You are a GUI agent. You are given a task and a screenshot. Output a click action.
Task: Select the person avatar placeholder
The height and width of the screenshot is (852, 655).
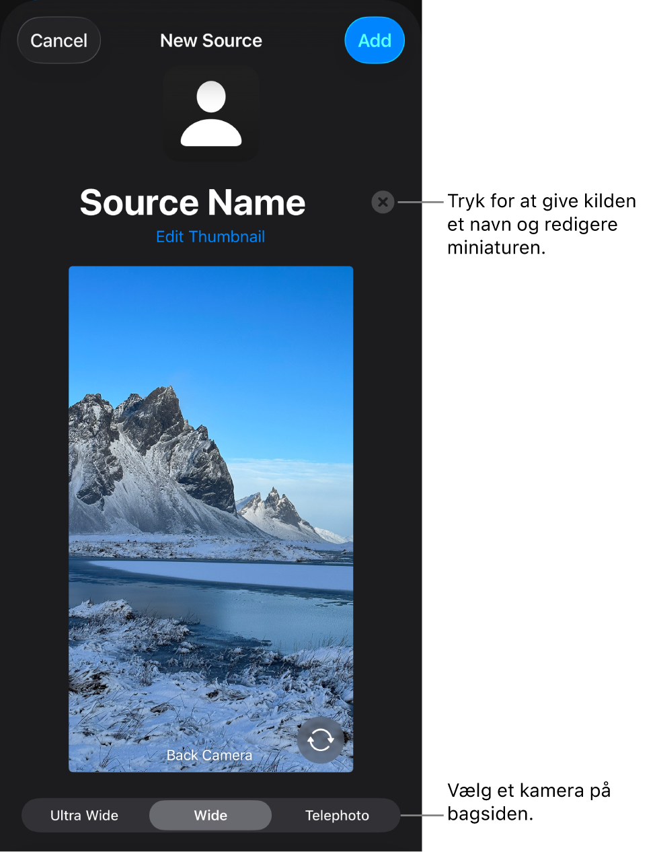(210, 113)
